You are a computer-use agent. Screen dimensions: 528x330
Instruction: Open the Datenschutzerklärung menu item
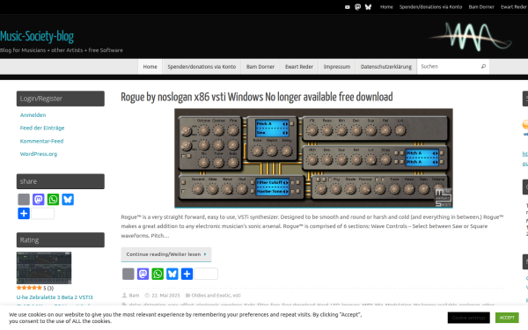(x=386, y=67)
